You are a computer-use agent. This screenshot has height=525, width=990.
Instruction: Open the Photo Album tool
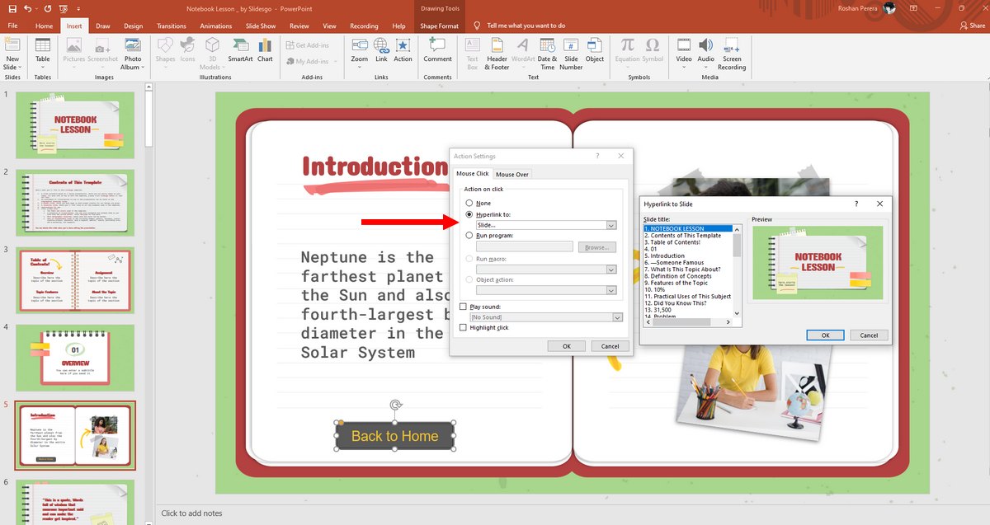132,54
